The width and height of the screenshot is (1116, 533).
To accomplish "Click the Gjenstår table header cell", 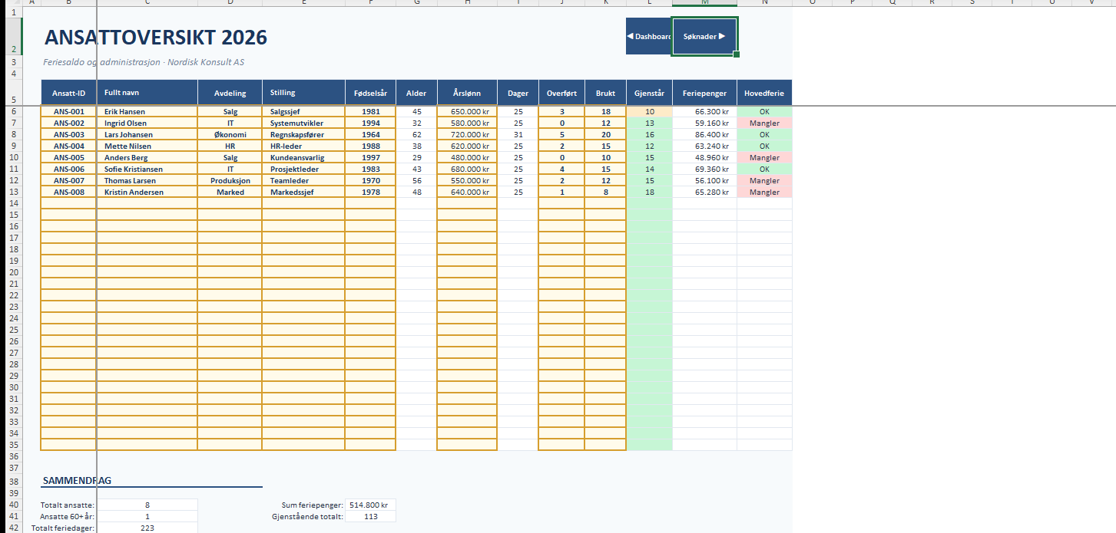I will tap(649, 93).
